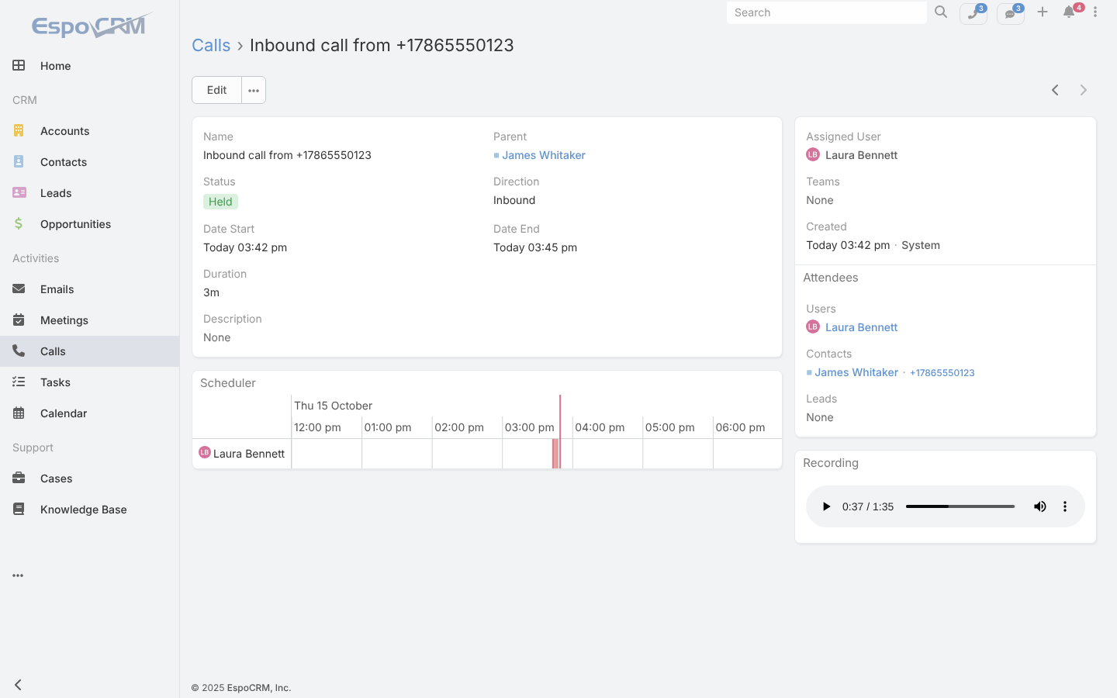Screen dimensions: 1117x698
Task: Click the Held status badge
Action: click(220, 202)
